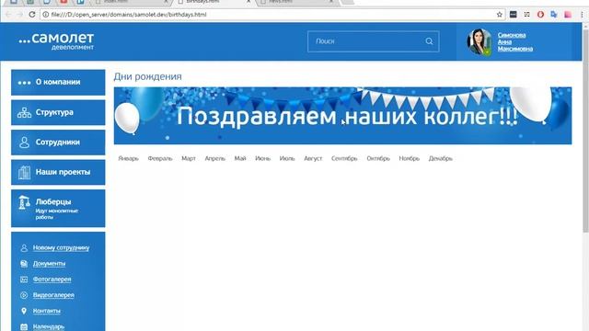The image size is (589, 331).
Task: Click the dark square extension icon
Action: pyautogui.click(x=514, y=15)
